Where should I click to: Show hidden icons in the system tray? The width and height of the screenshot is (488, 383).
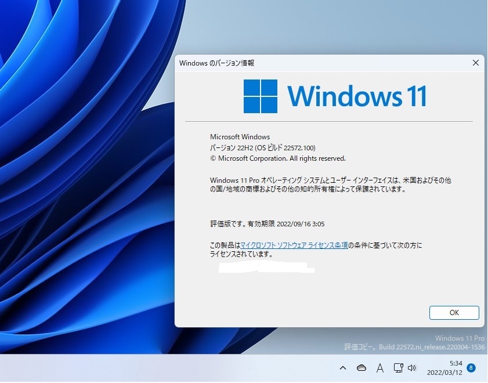[x=343, y=368]
